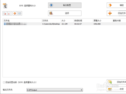Click the orange play icon
The image size is (126, 94).
15,13
